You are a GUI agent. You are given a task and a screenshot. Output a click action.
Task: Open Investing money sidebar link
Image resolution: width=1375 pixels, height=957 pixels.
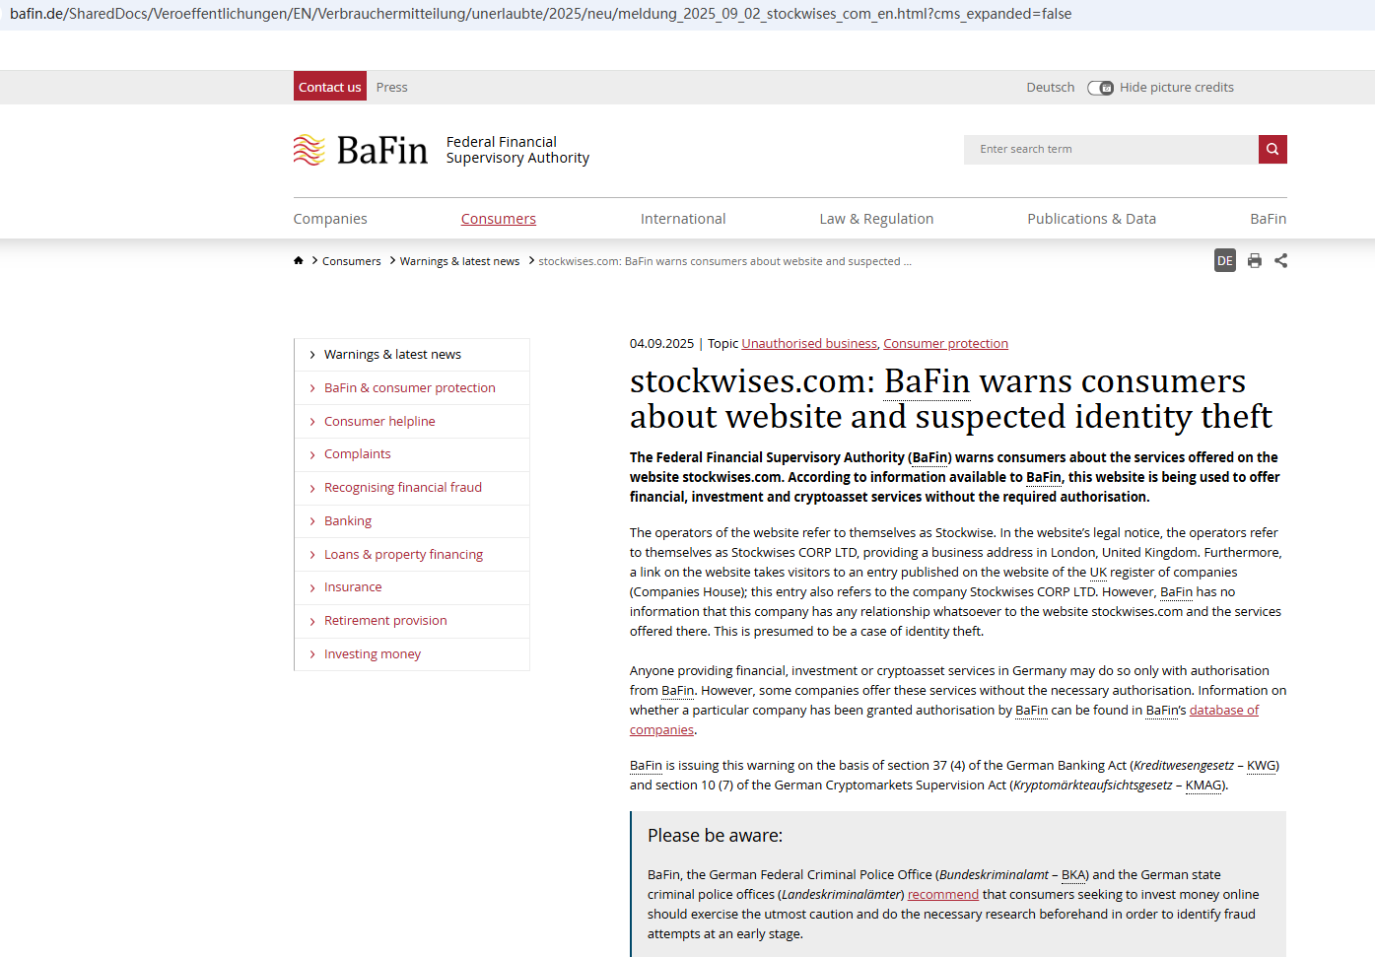[x=373, y=653]
